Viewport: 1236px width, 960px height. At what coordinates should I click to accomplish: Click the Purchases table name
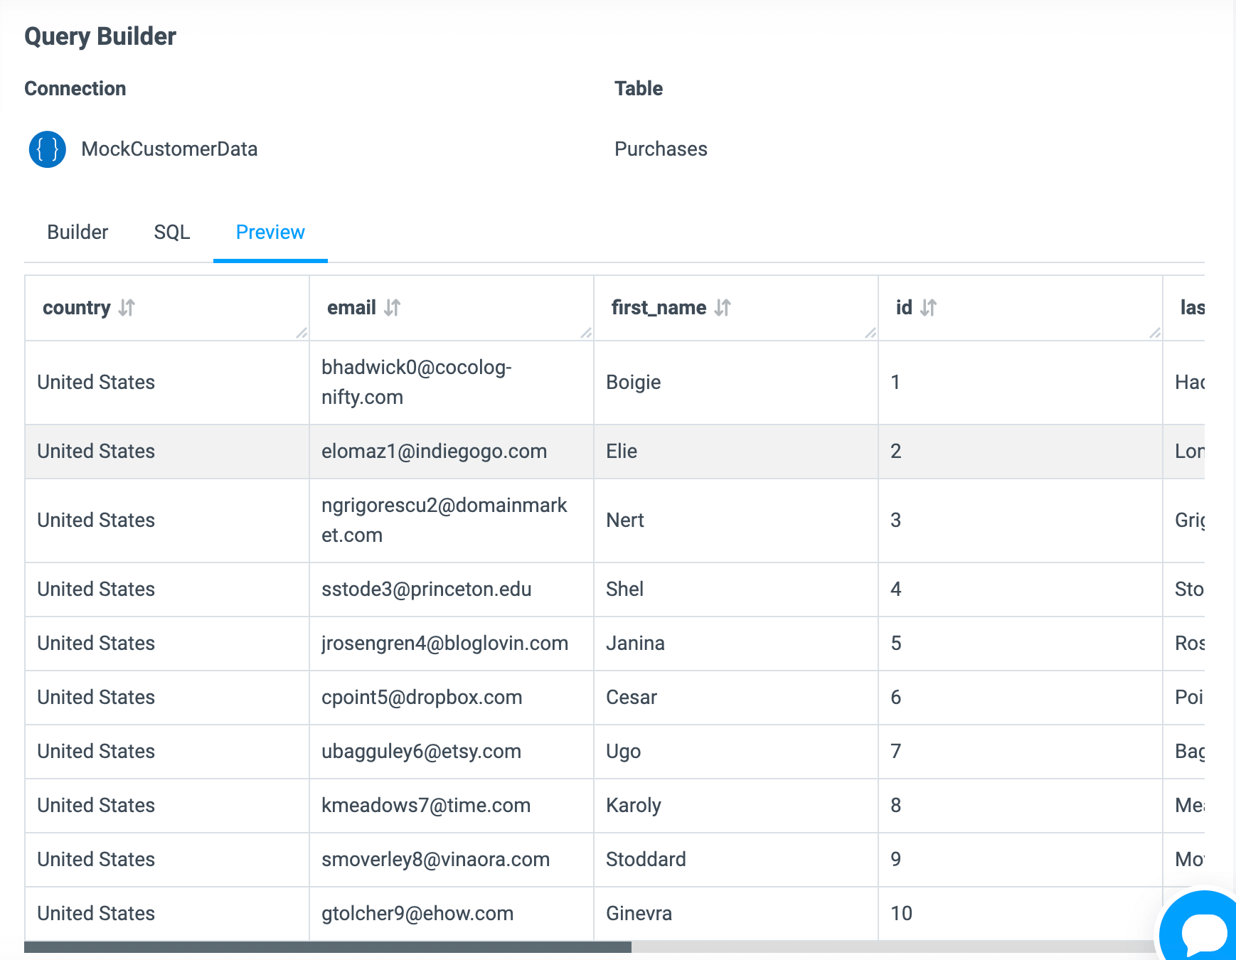pos(661,149)
